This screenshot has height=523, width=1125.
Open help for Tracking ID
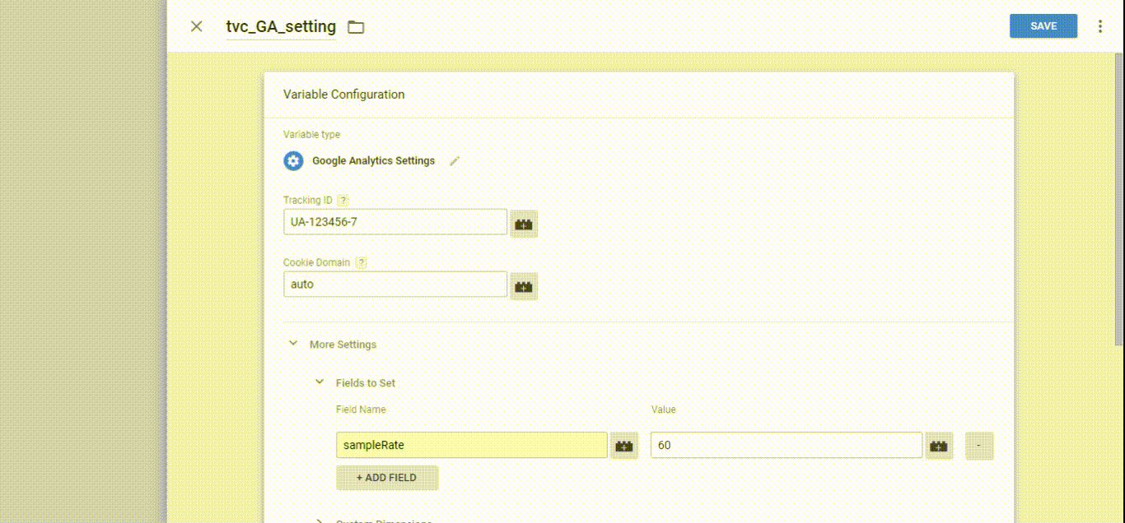[x=343, y=200]
